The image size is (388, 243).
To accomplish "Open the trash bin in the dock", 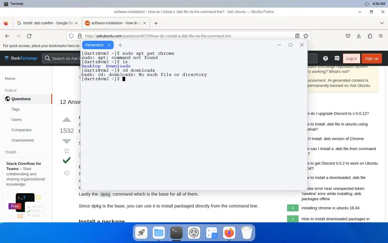I will (x=247, y=233).
